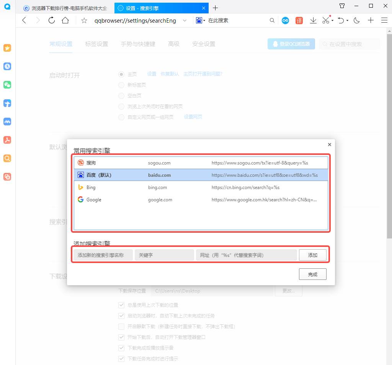Viewport: 392px width, 365px height.
Task: Open the orange search sidebar icon
Action: click(7, 158)
